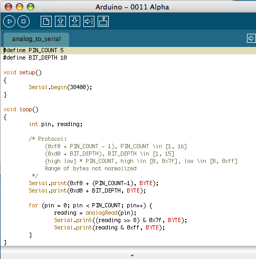Click the line '#define BIT_DEPTH 10'
The height and width of the screenshot is (259, 256).
(x=35, y=57)
